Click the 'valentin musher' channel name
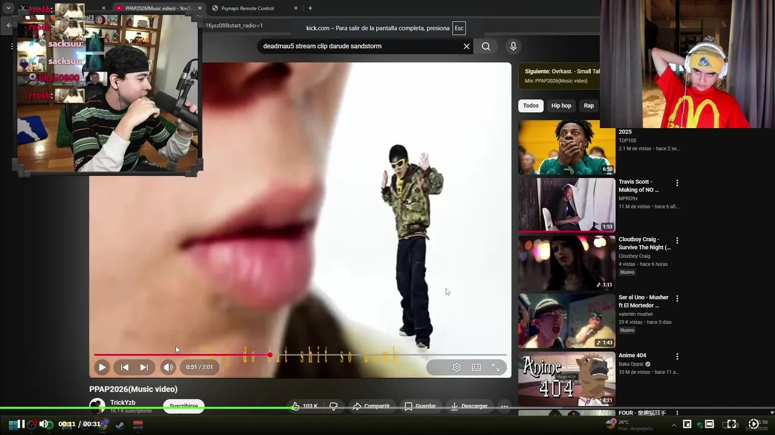Screen dimensions: 775x435 point(636,314)
